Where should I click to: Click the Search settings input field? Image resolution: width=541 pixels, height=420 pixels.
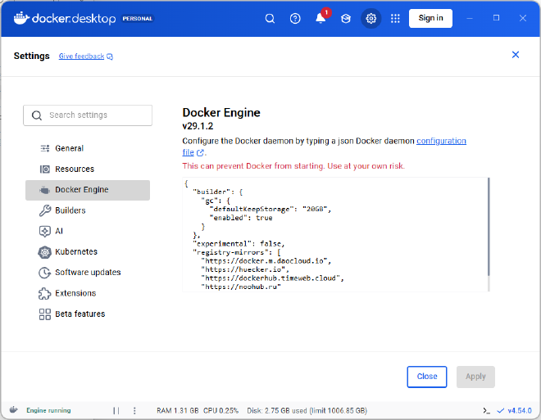(x=89, y=115)
